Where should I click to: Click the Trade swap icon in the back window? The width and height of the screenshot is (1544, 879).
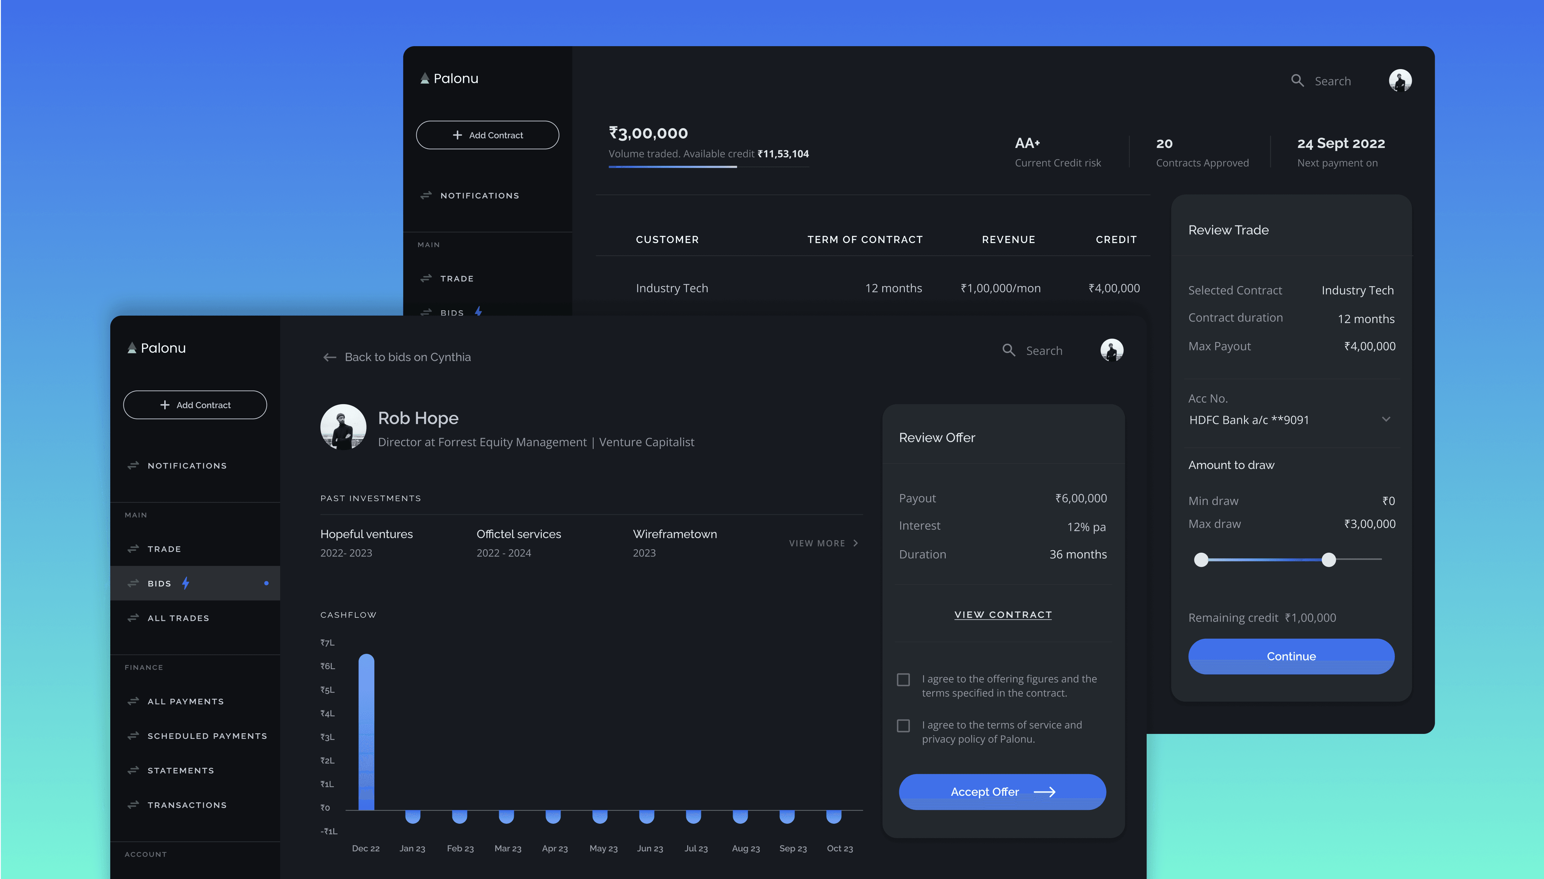click(426, 278)
